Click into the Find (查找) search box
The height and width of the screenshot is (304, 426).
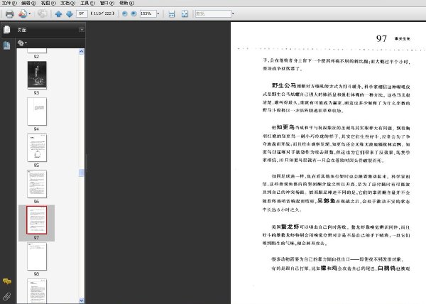pos(213,13)
